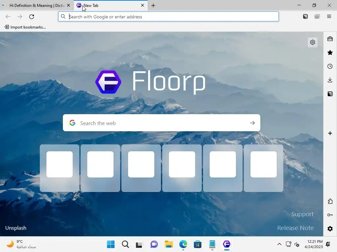Image resolution: width=337 pixels, height=252 pixels.
Task: Open a new tab with plus button
Action: pos(153,6)
